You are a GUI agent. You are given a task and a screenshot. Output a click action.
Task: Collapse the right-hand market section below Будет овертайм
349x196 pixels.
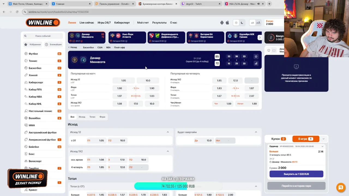click(x=256, y=186)
